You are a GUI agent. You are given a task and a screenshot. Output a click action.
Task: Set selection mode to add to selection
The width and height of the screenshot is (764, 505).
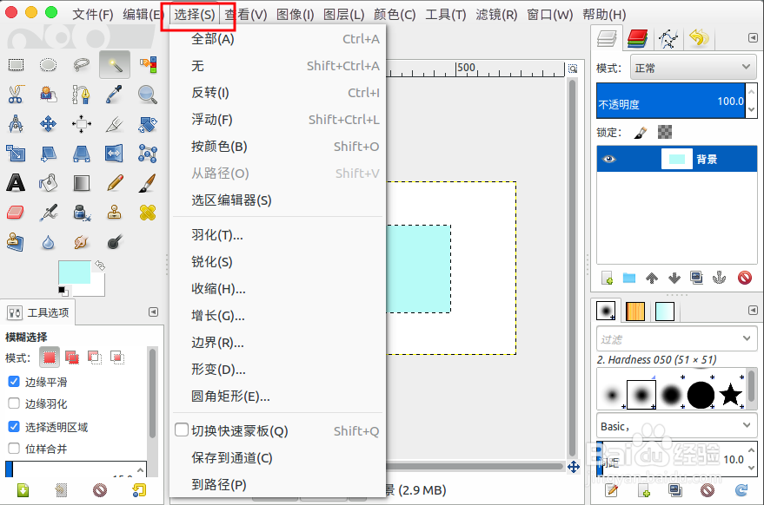(71, 357)
